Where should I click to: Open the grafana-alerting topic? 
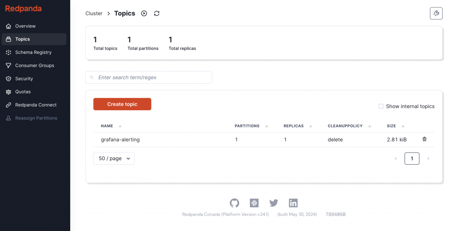(x=120, y=140)
